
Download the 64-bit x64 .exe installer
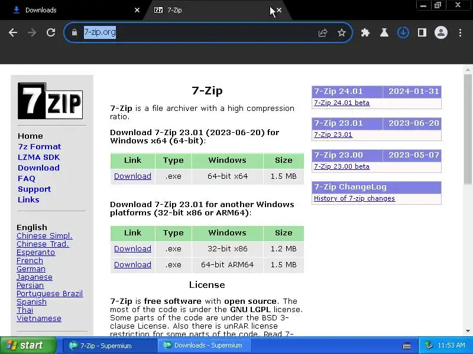click(132, 176)
